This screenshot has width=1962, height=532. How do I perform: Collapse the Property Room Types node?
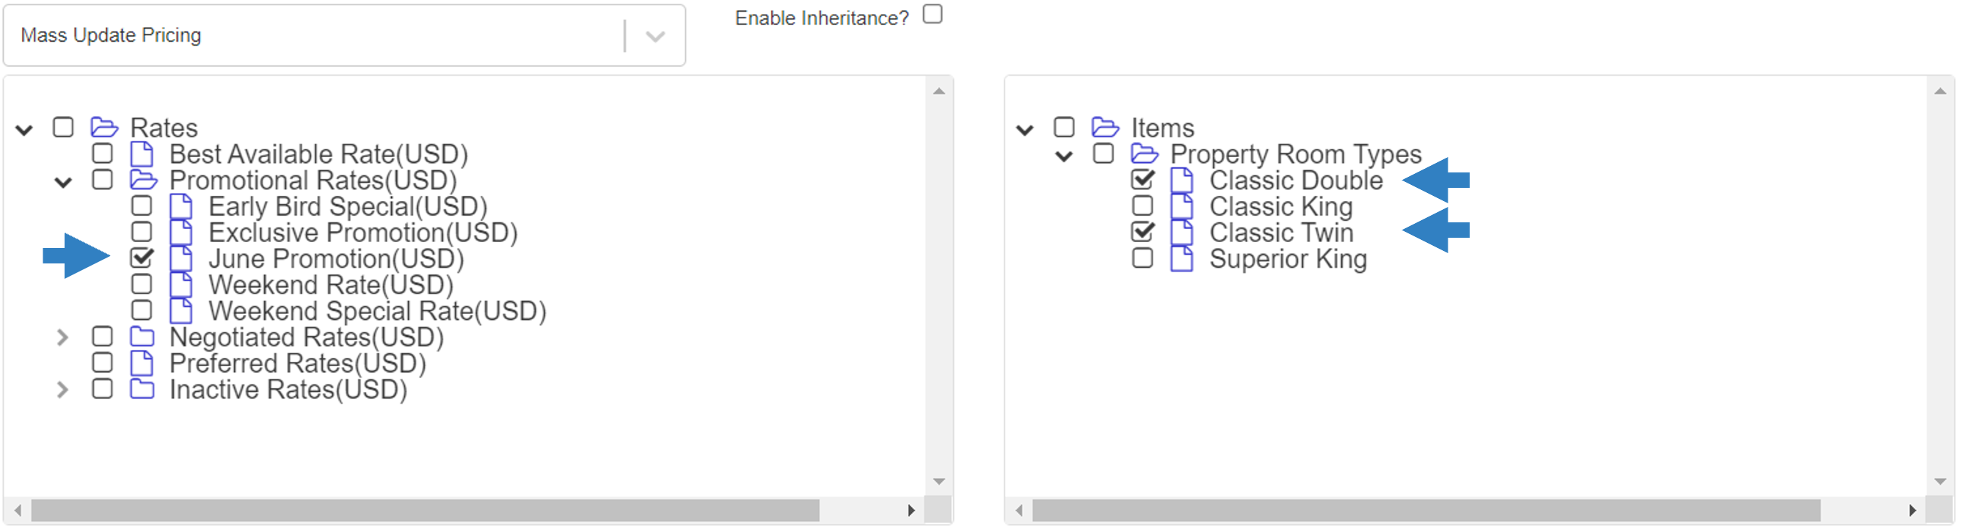coord(1064,156)
